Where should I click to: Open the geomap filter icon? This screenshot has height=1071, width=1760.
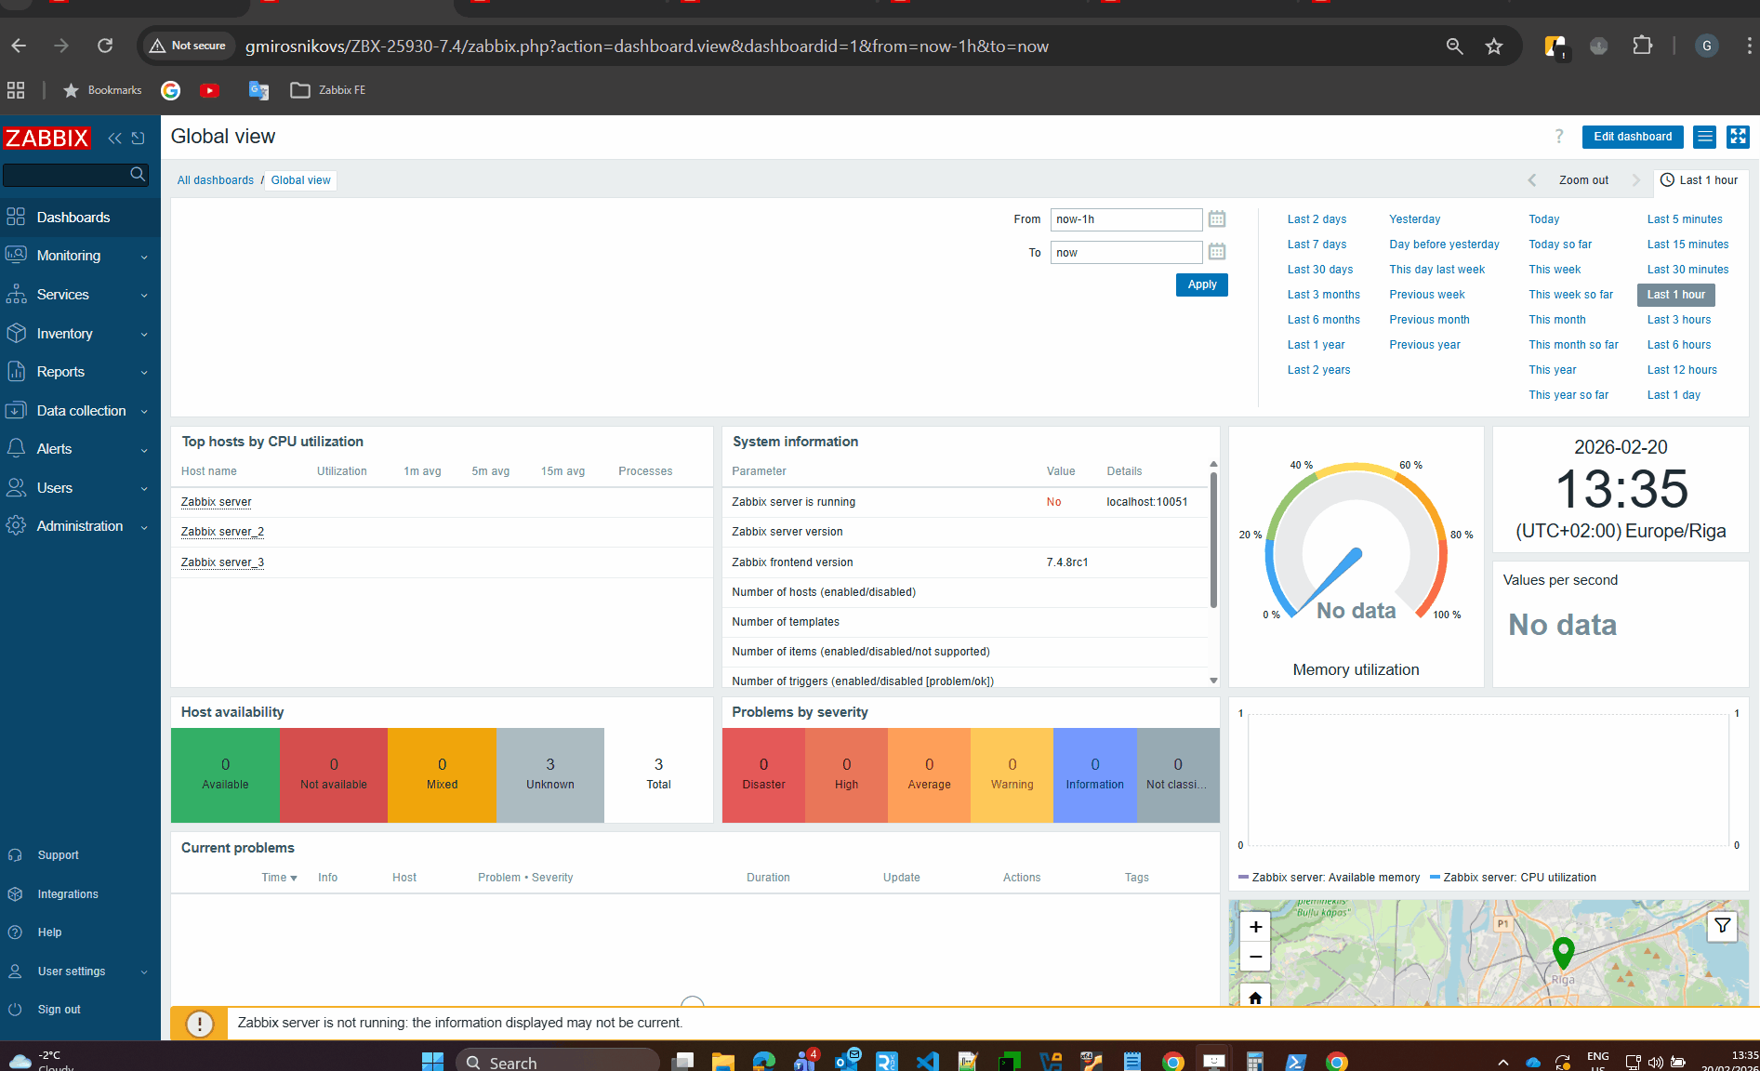click(x=1722, y=925)
